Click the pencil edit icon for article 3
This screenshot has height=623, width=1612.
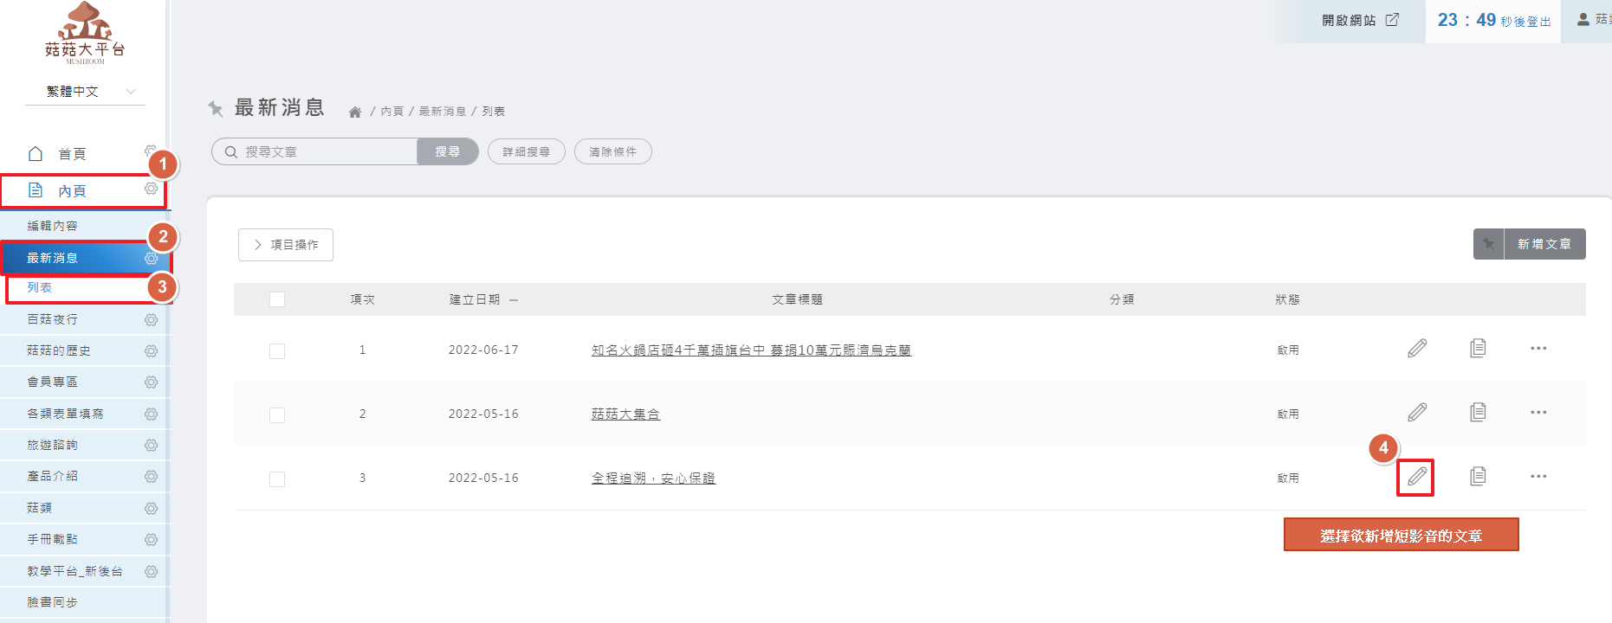click(x=1416, y=477)
